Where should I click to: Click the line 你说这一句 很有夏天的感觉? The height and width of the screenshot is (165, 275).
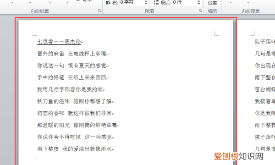(72, 66)
